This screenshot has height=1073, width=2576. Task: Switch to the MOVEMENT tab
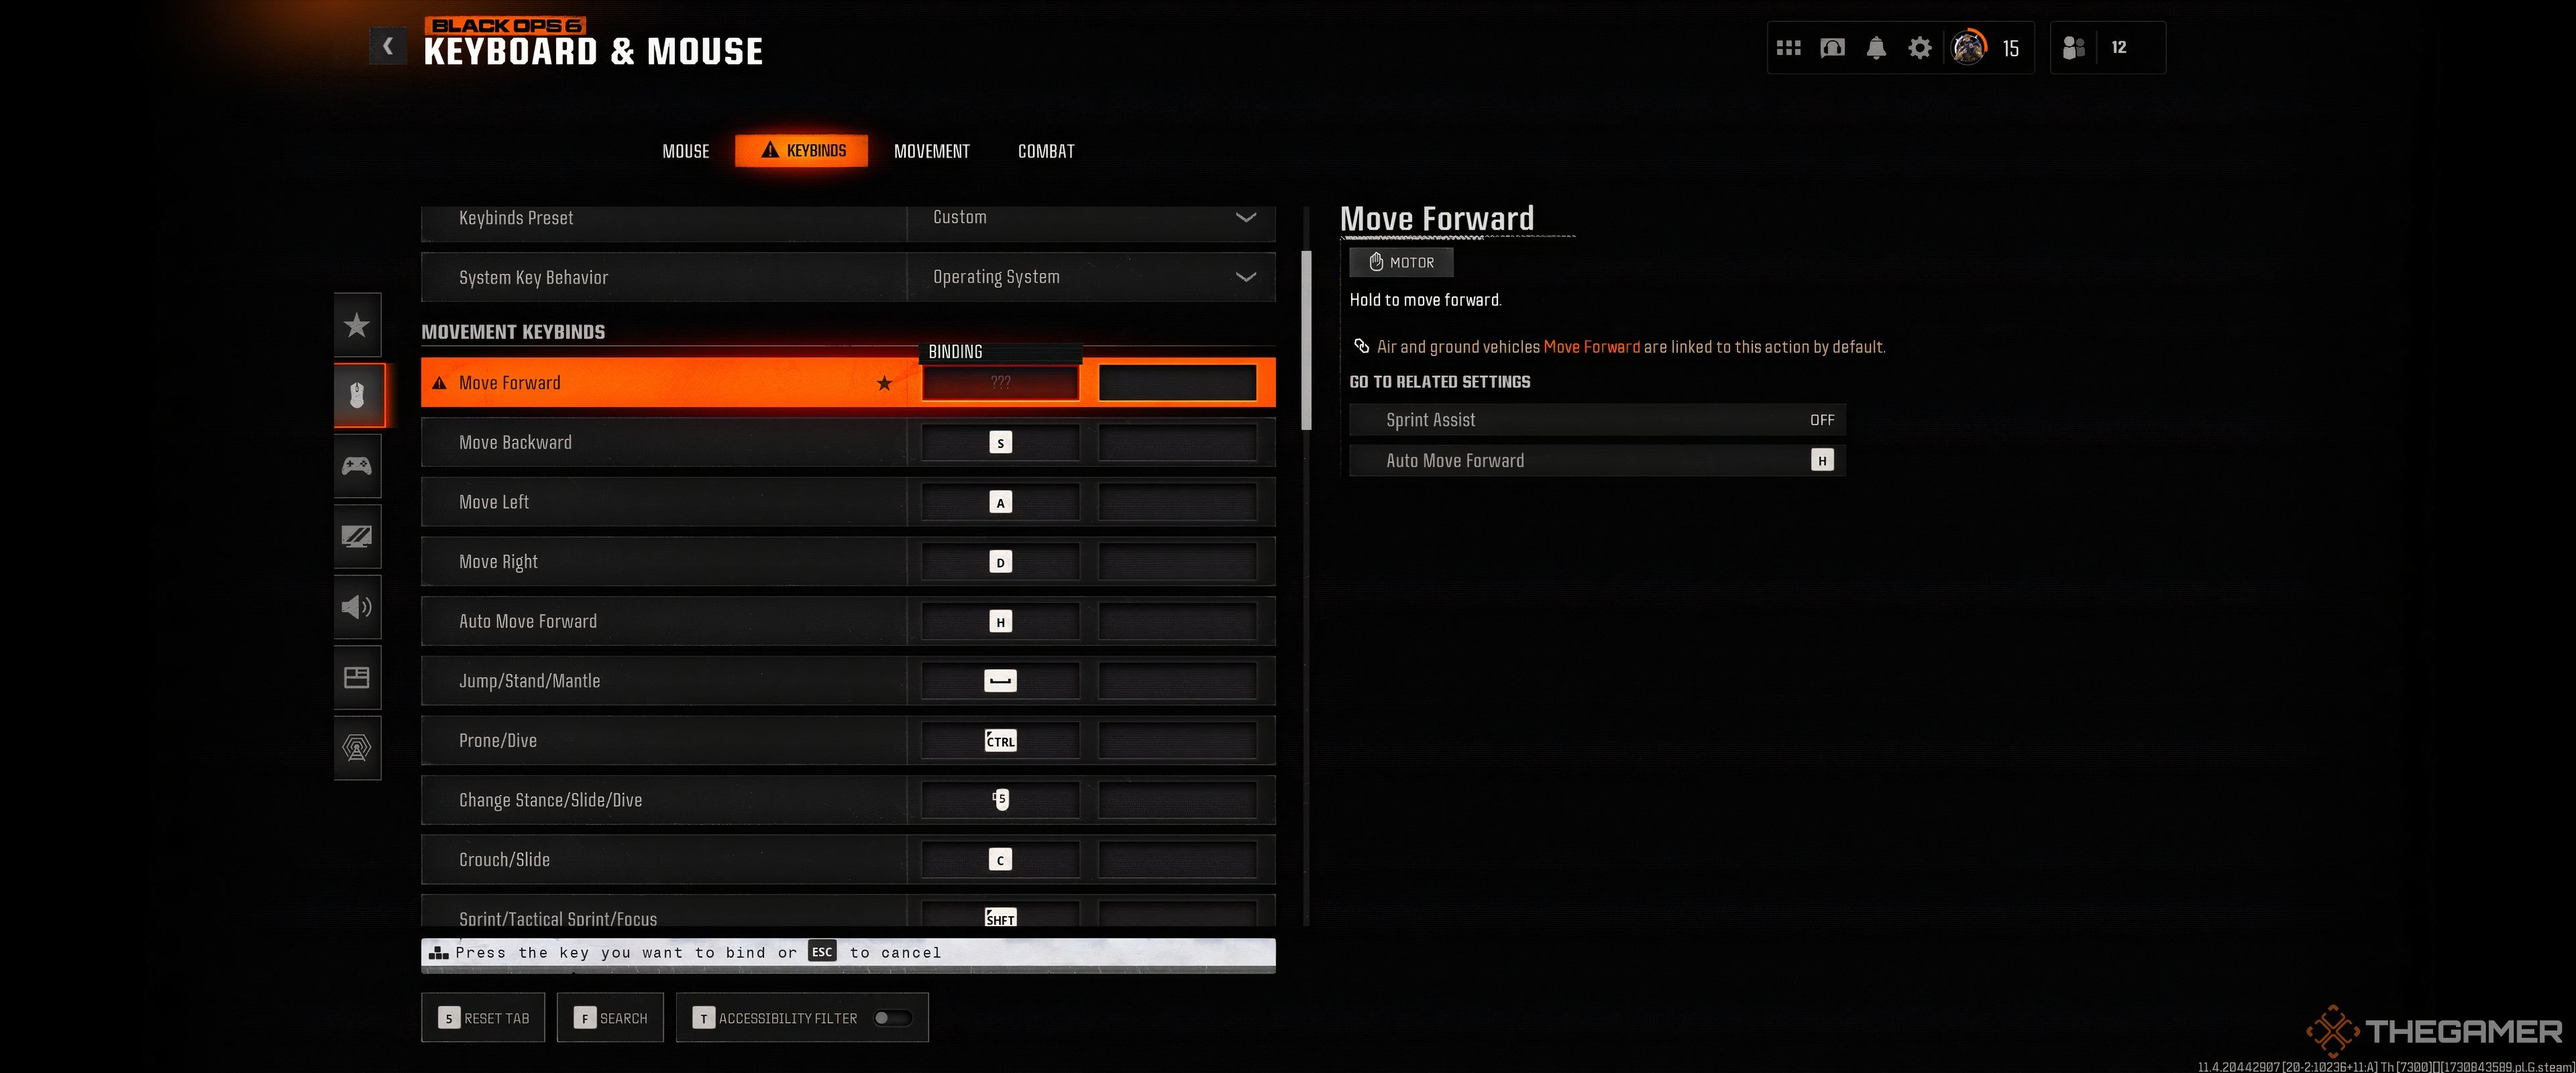point(932,151)
